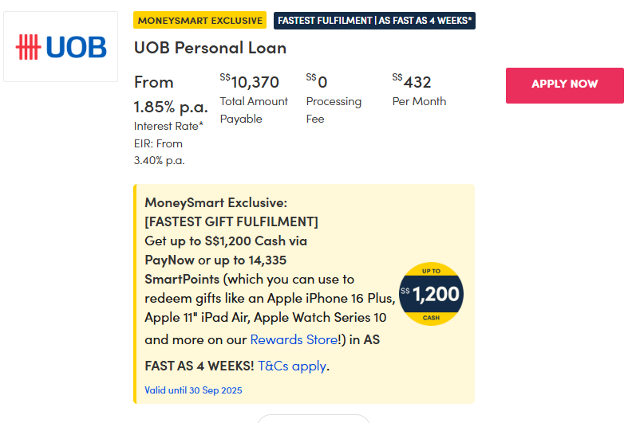The image size is (628, 423).
Task: Click the Per Month label
Action: (x=419, y=101)
